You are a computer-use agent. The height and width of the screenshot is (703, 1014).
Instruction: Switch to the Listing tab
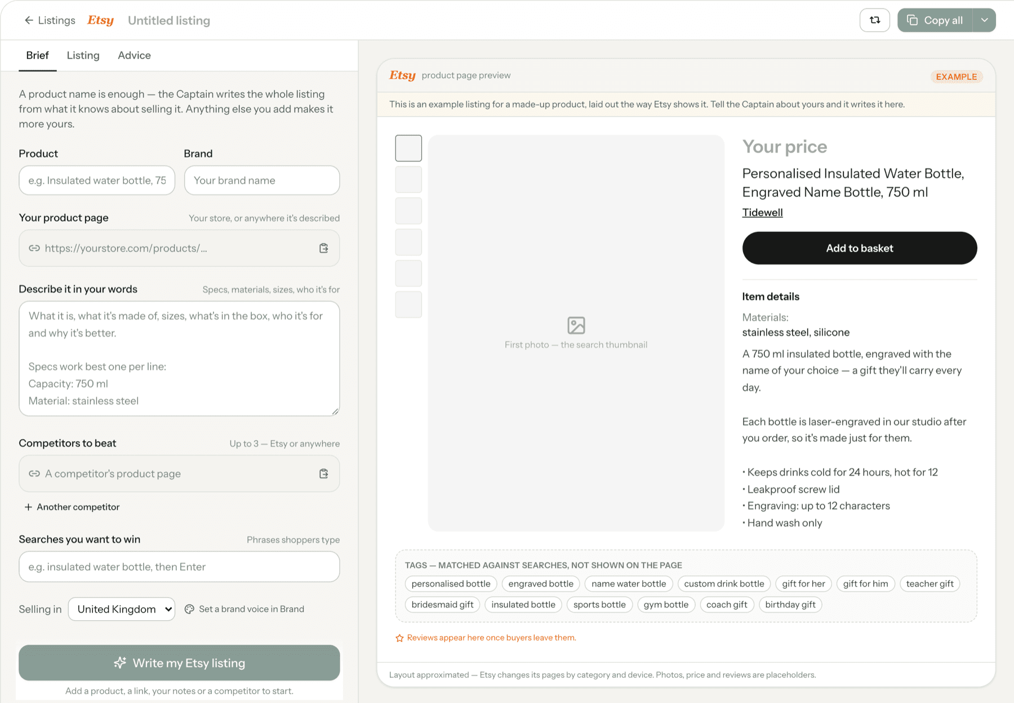pos(83,55)
